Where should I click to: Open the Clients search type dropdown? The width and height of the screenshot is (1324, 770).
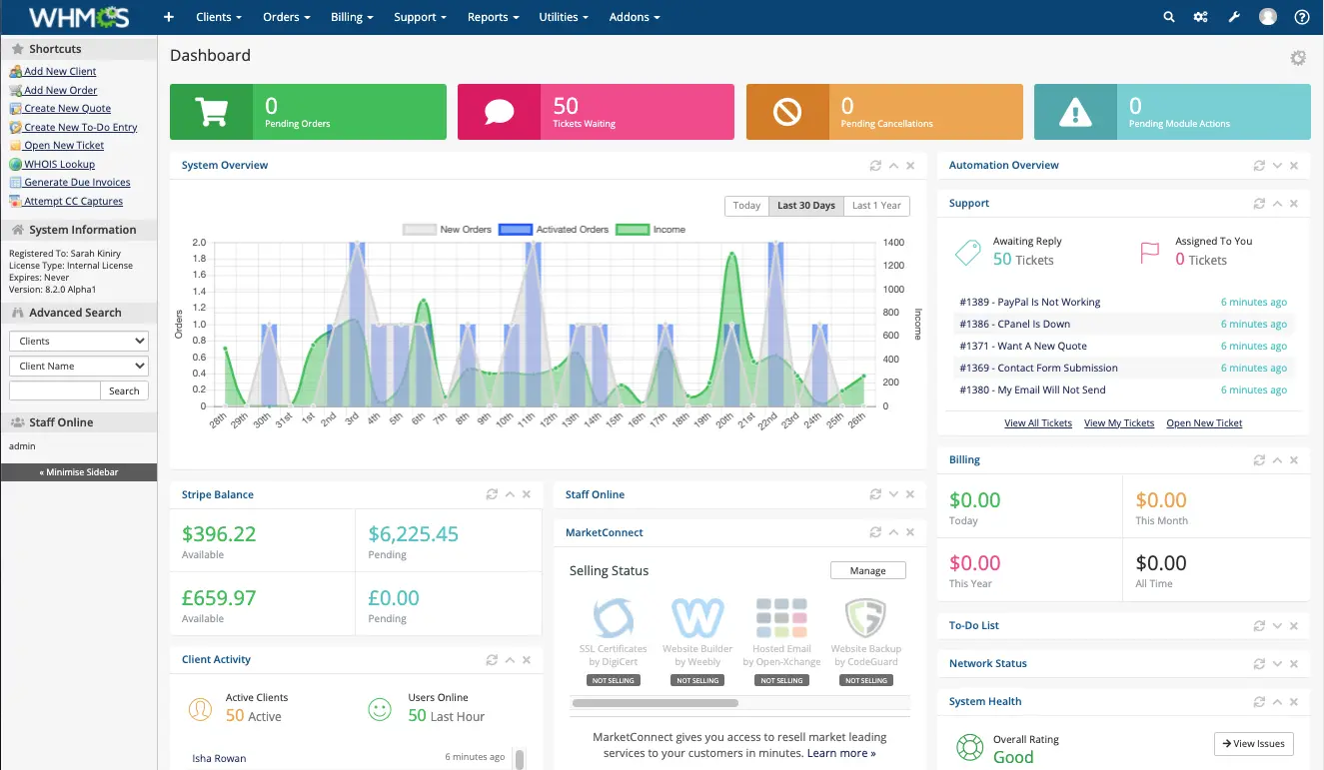pyautogui.click(x=78, y=341)
